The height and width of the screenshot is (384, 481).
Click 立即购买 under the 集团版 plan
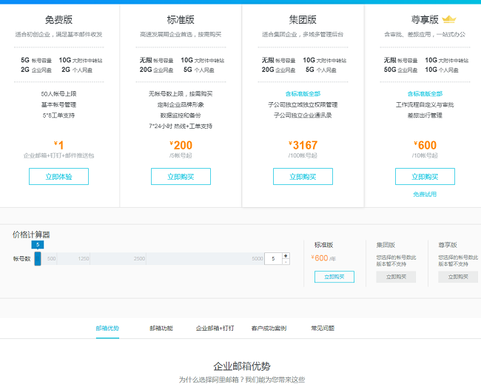(x=303, y=177)
